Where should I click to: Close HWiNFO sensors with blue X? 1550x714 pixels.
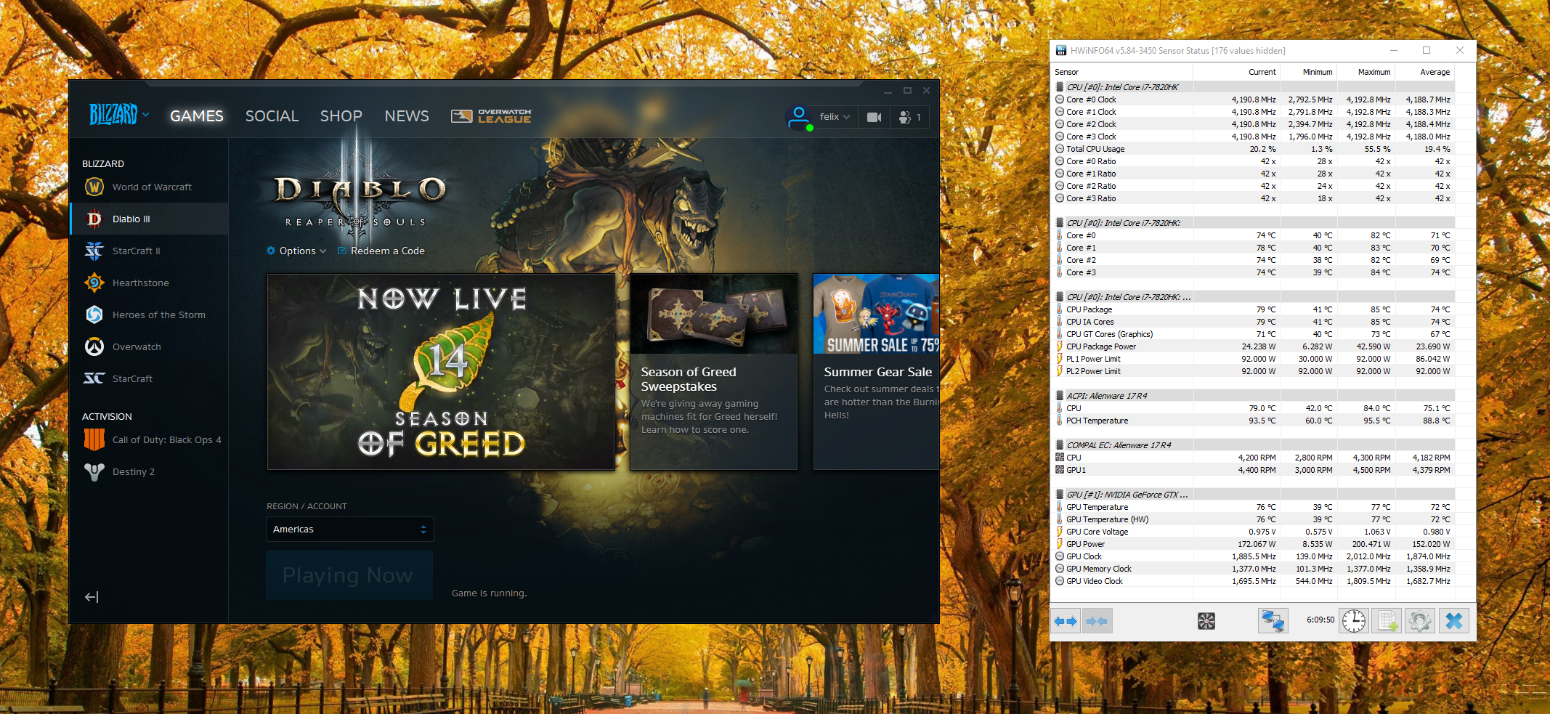[x=1453, y=621]
